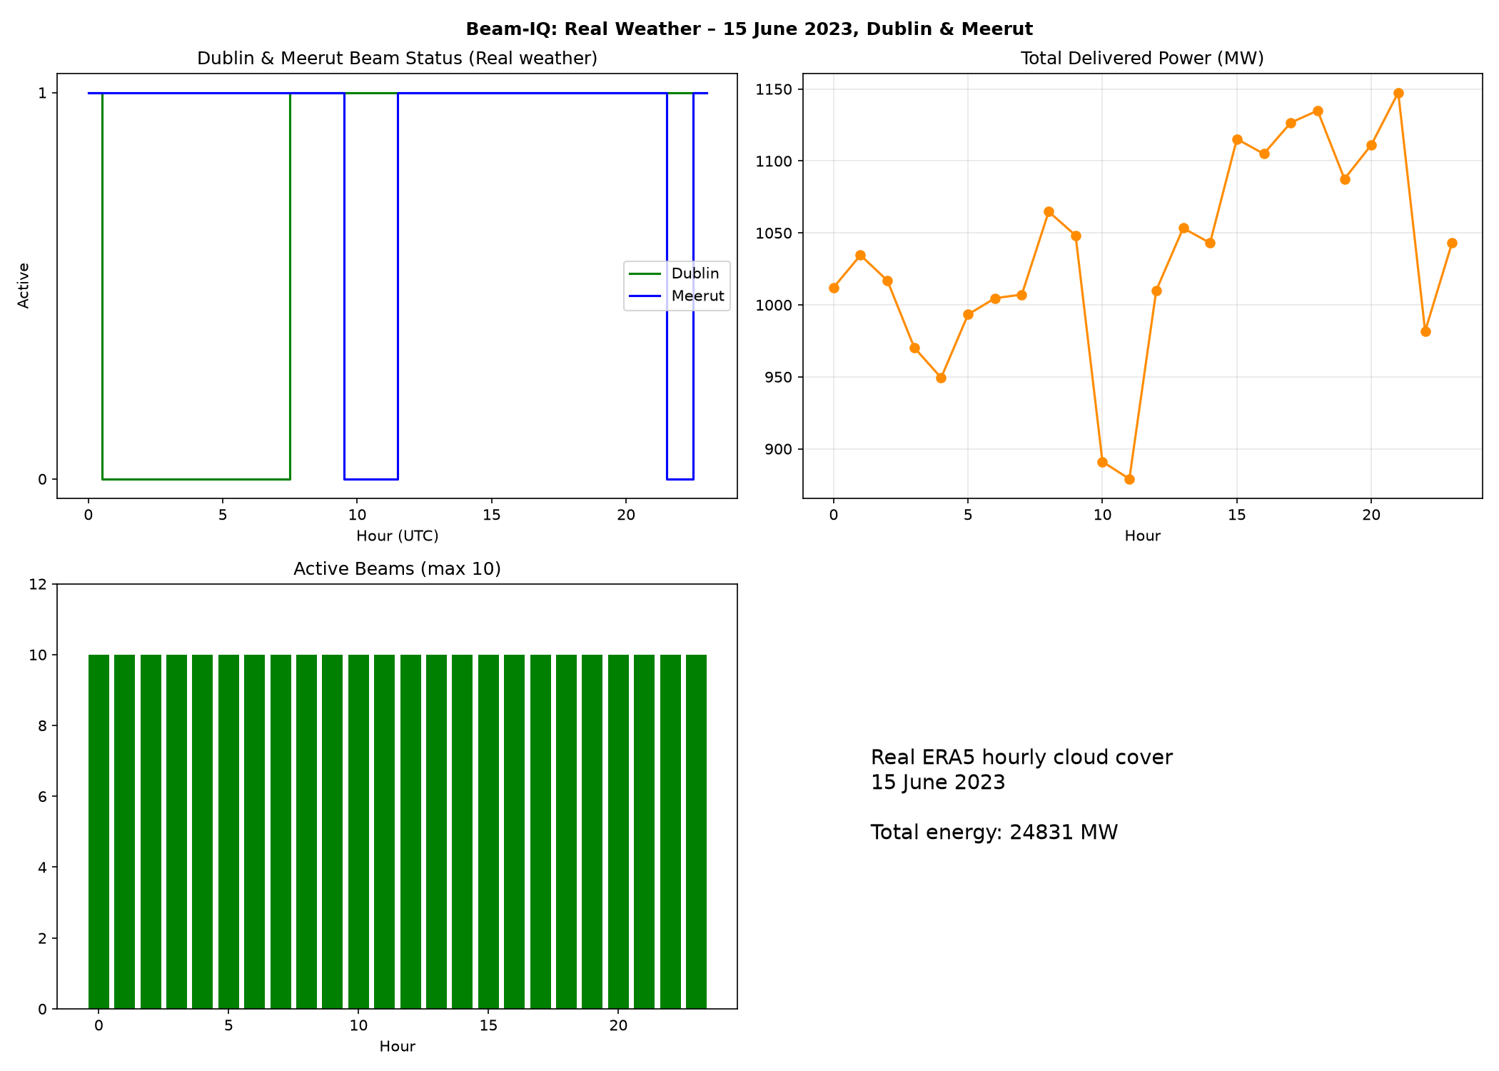Click the '15' x-tick under Beam Status chart
The height and width of the screenshot is (1071, 1499).
[x=491, y=516]
